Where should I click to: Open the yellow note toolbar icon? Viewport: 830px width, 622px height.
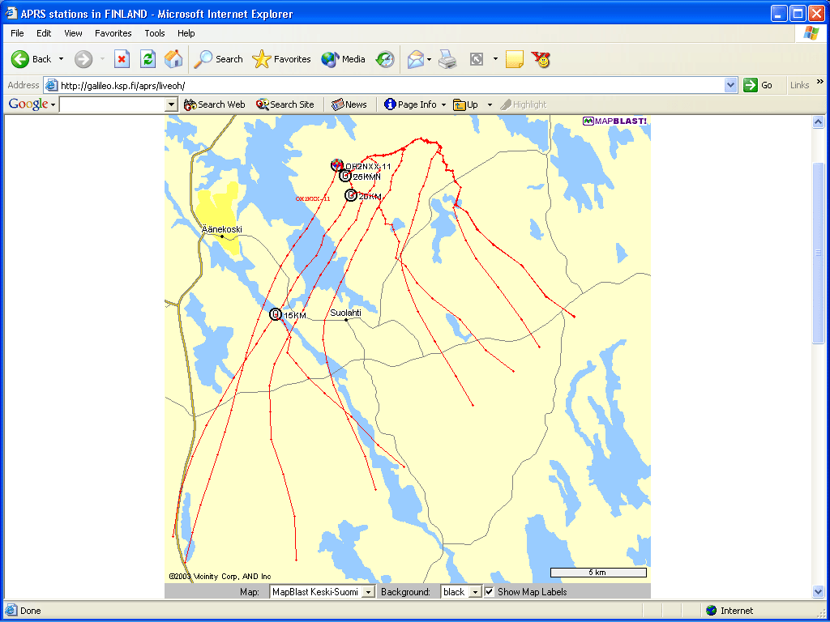pos(515,59)
